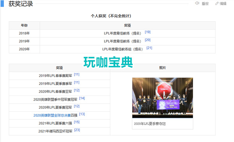The width and height of the screenshot is (234, 142).
Task: Click the 2020年LPL春季赛亚军 text
Action: coord(55,92)
